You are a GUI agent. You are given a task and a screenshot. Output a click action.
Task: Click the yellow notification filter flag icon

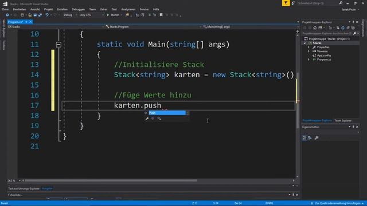tap(286, 3)
